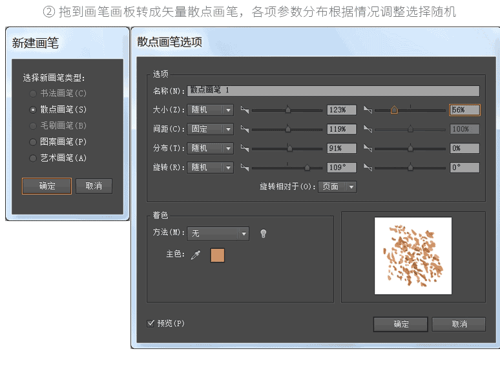The image size is (500, 371).
Task: Select the disabled 书法画笔(C) radio option
Action: (33, 94)
